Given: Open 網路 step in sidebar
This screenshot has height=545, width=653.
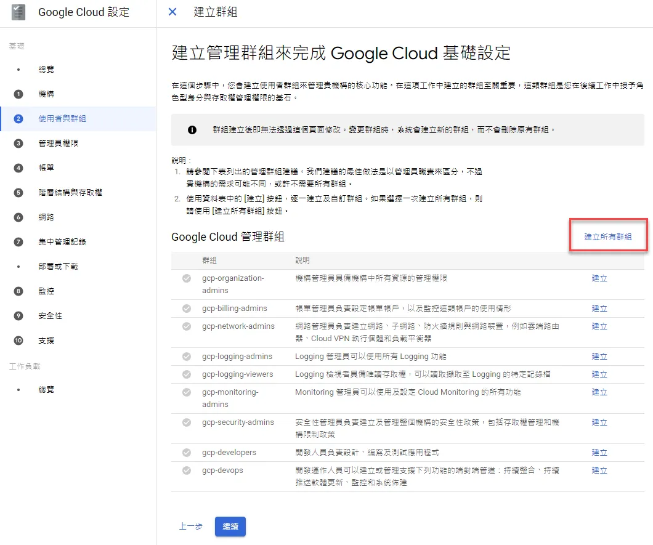Looking at the screenshot, I should 46,217.
